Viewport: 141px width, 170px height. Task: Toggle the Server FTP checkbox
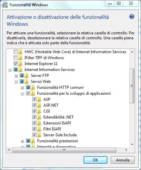pyautogui.click(x=22, y=75)
